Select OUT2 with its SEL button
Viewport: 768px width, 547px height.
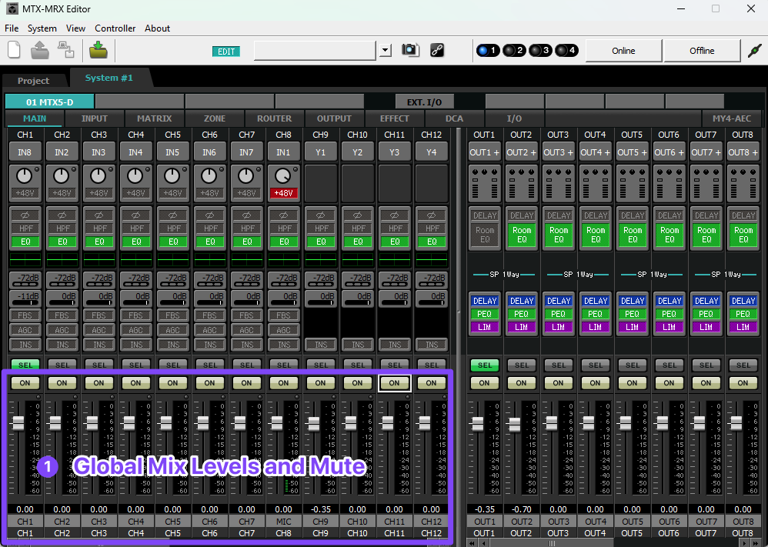click(522, 365)
